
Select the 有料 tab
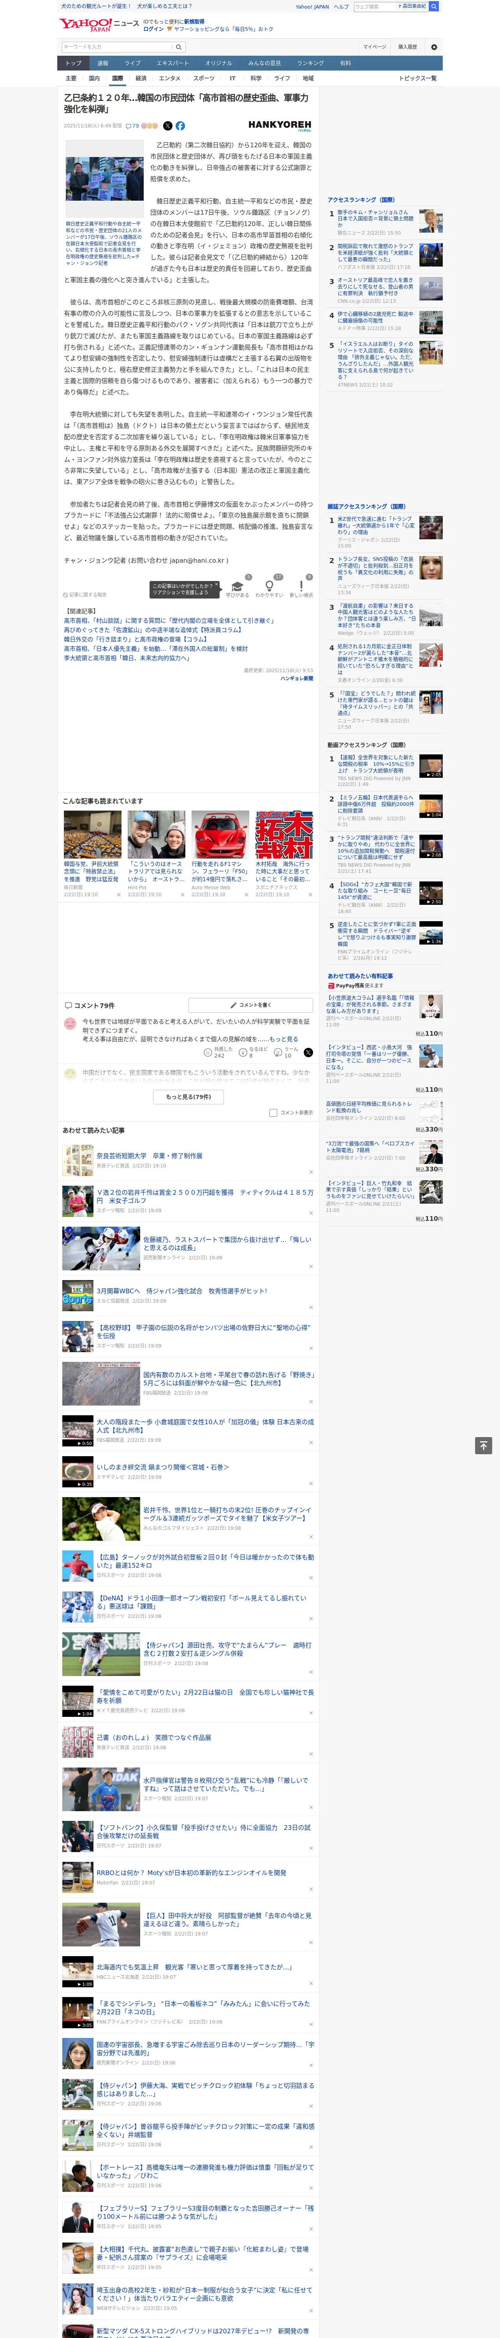click(x=345, y=64)
